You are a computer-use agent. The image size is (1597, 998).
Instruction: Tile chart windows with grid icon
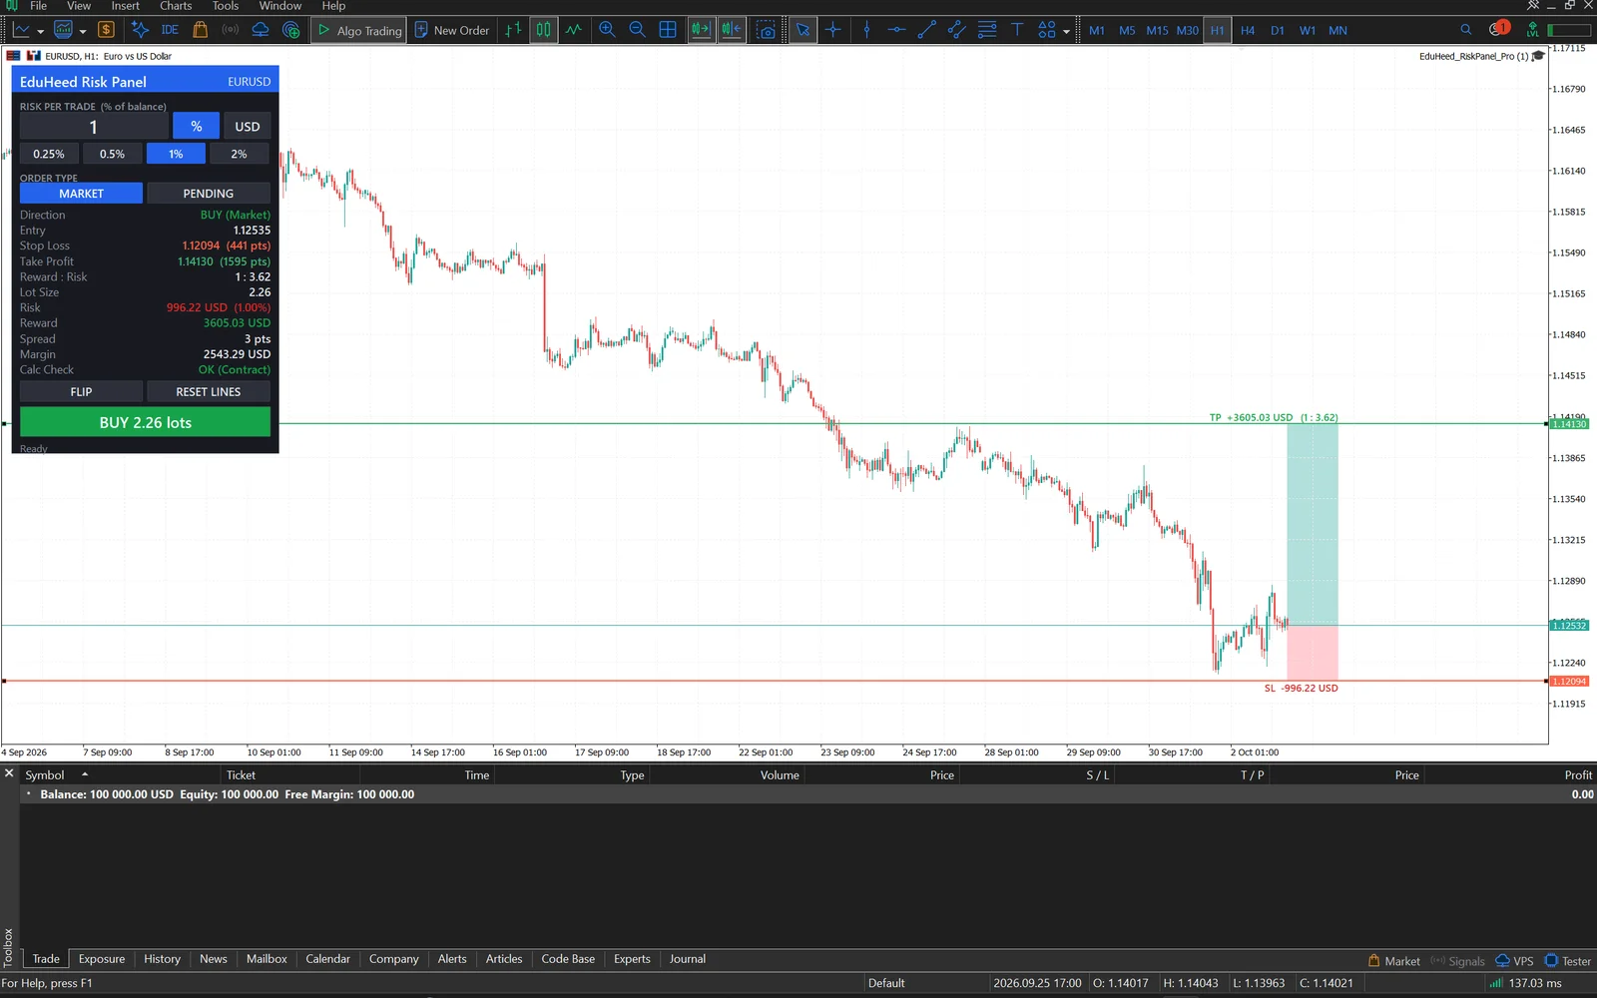[x=668, y=30]
